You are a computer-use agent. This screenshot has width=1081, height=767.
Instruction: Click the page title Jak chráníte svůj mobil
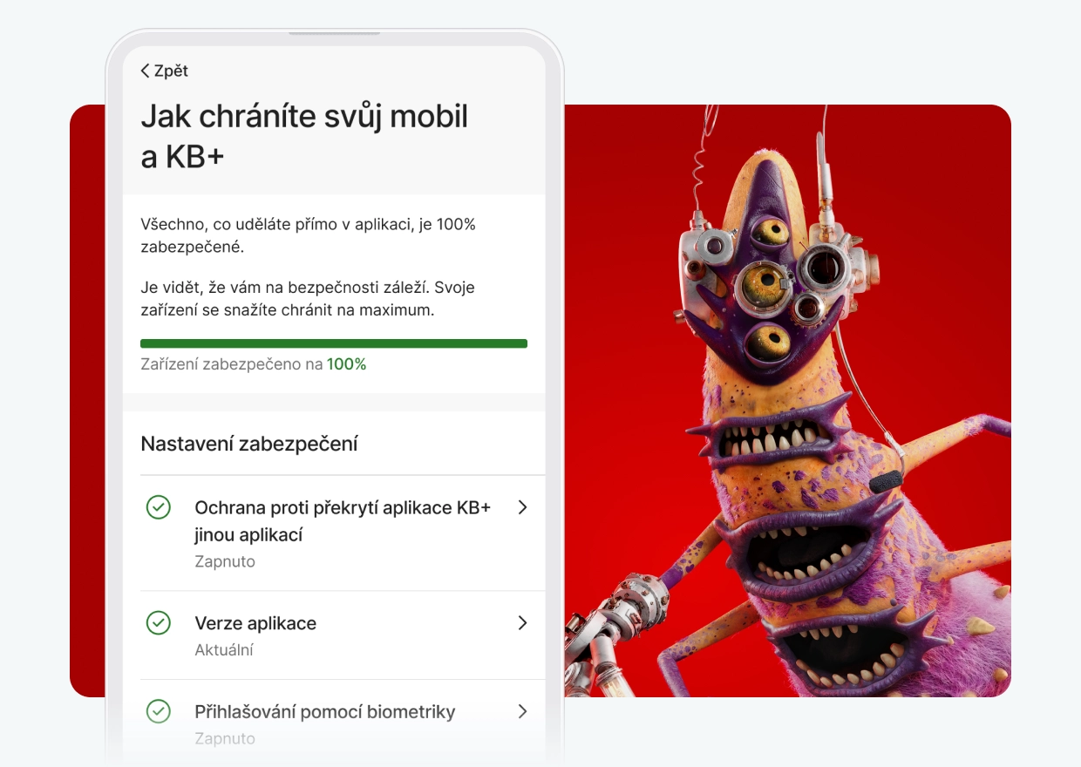point(304,116)
